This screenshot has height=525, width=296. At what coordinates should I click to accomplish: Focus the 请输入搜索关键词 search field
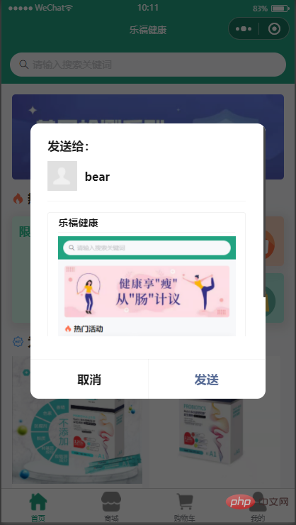pyautogui.click(x=148, y=65)
